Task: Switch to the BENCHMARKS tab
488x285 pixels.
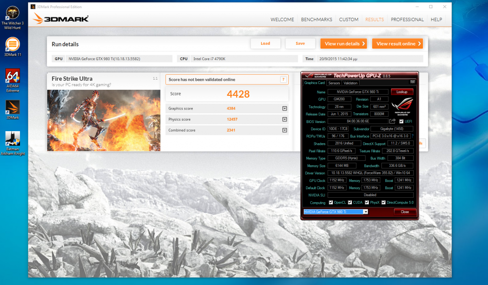Action: 316,19
